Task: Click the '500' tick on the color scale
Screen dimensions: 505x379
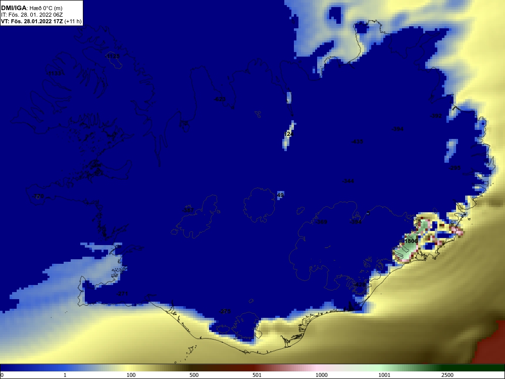Action: (194, 375)
